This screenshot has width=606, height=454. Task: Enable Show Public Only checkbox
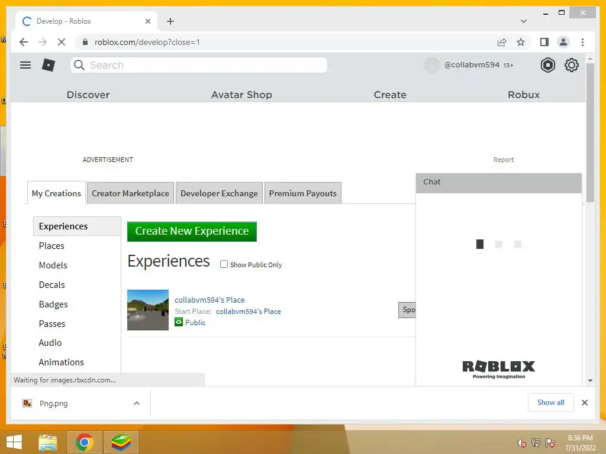(224, 264)
